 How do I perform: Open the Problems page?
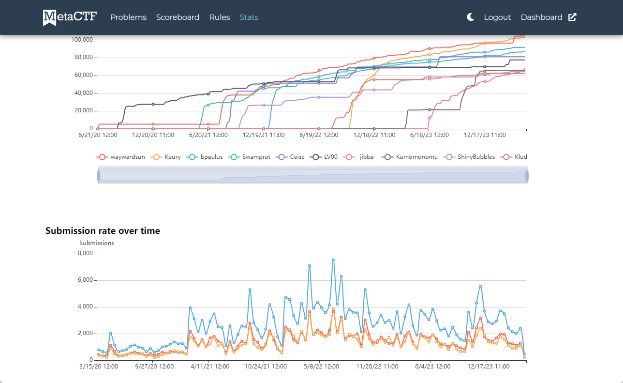pyautogui.click(x=128, y=17)
